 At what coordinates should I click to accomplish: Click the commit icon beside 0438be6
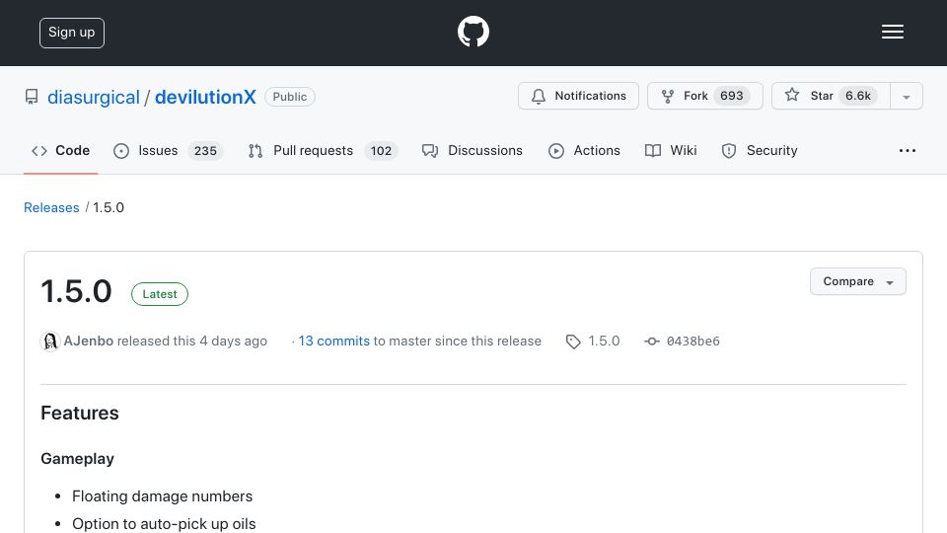(x=652, y=342)
